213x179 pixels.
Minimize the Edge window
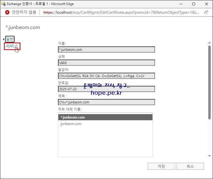tap(181, 4)
